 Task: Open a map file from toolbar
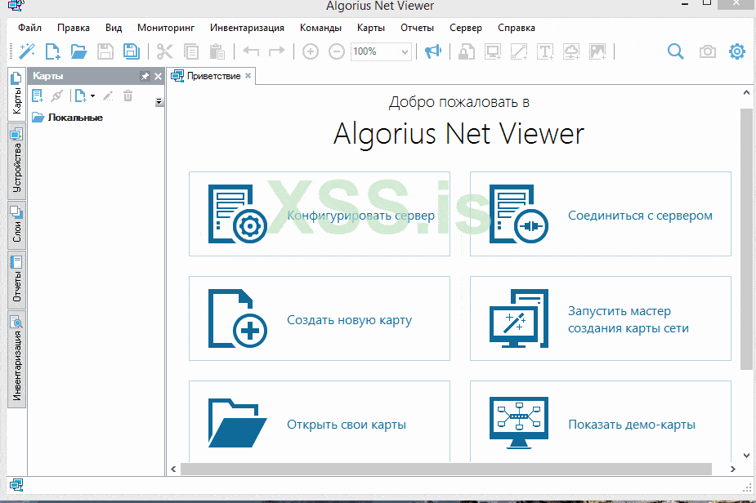[78, 51]
